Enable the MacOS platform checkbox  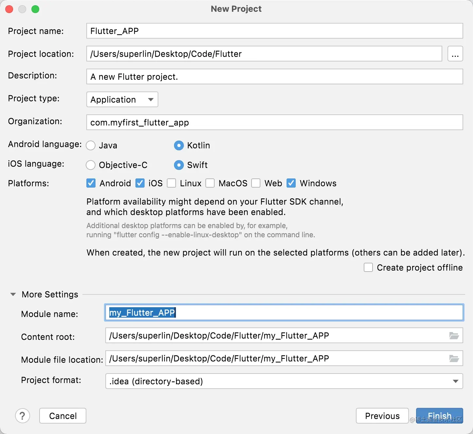pos(210,183)
